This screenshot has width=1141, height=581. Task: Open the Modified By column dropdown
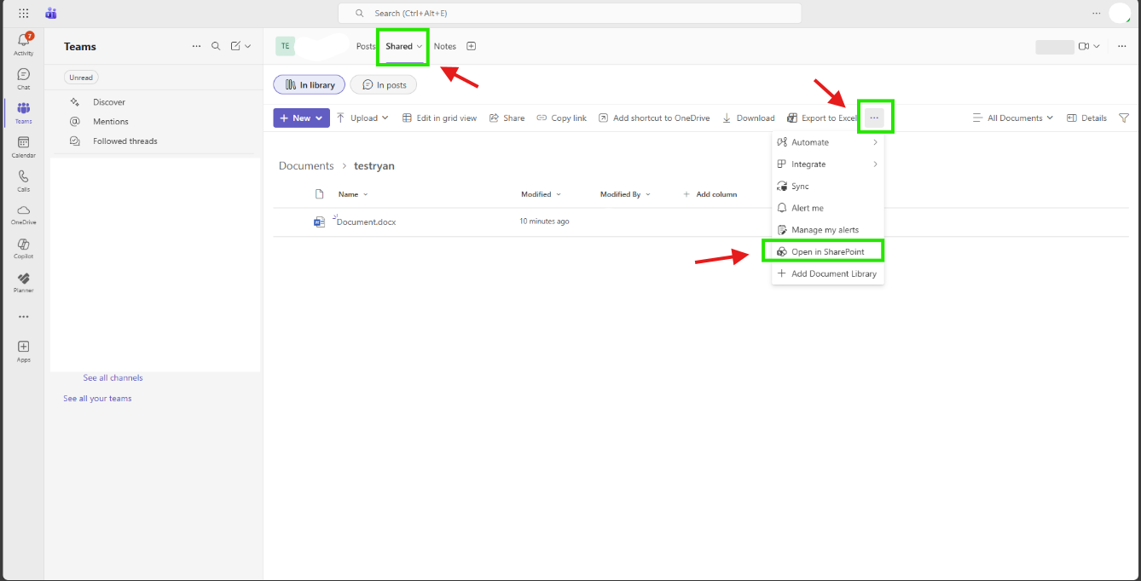click(625, 194)
